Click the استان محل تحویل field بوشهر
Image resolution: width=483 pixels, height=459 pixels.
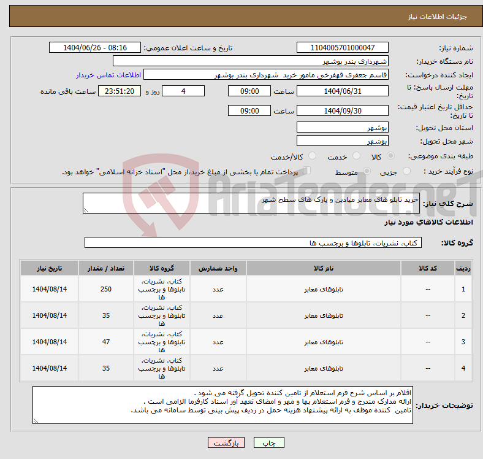342,127
